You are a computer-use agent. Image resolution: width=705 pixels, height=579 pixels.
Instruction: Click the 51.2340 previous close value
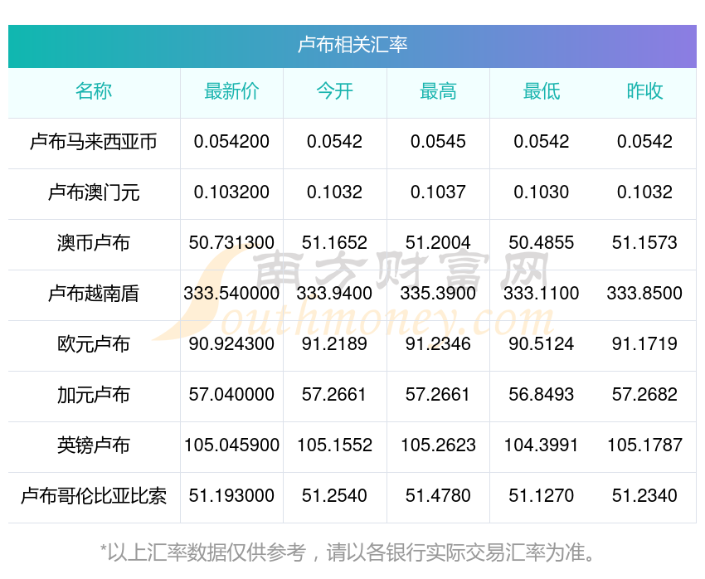[644, 496]
